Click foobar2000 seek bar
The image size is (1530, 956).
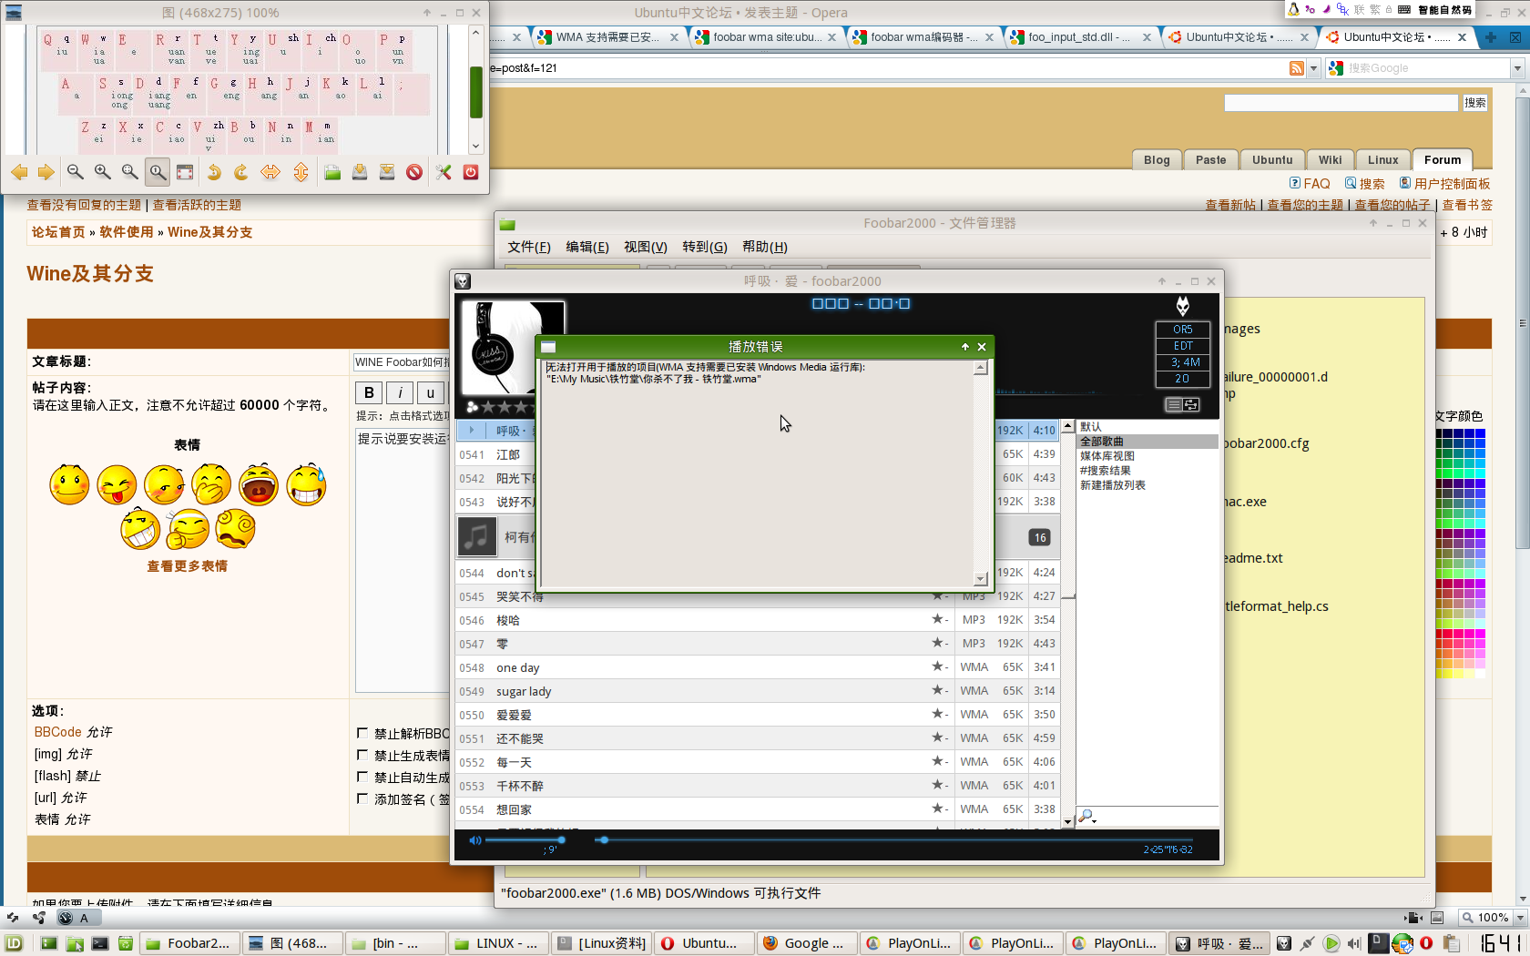(x=895, y=840)
